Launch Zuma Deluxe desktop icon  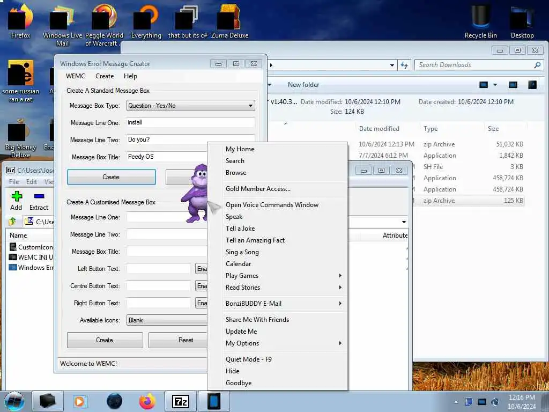[x=229, y=20]
